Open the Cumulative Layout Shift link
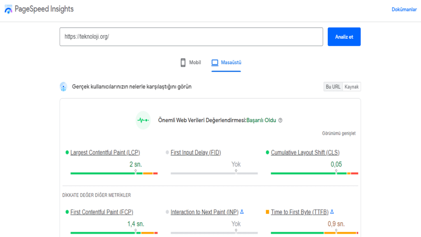 305,152
